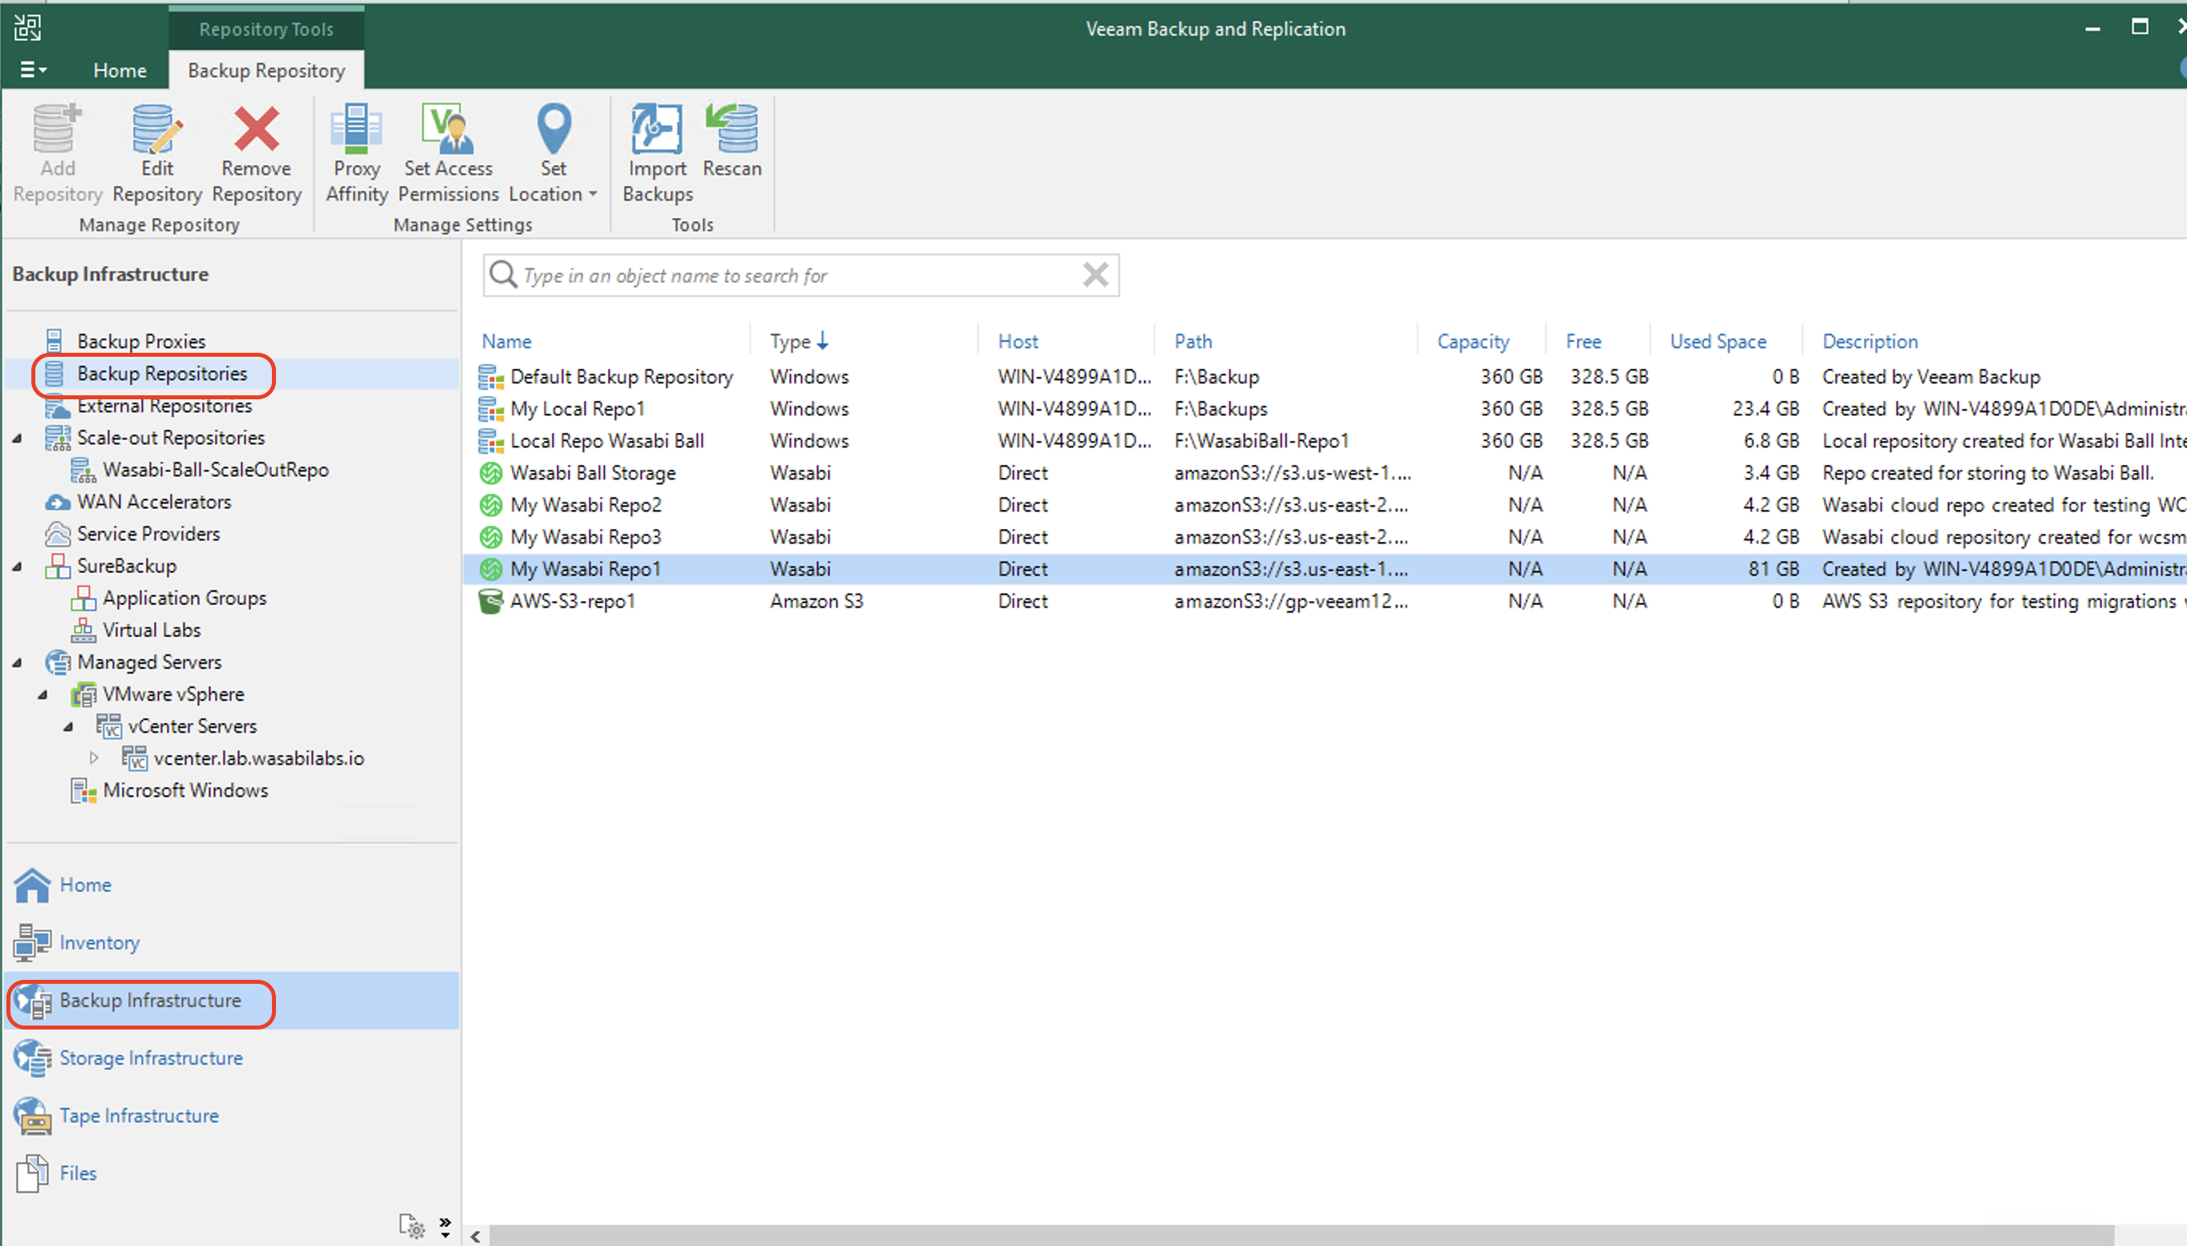Screen dimensions: 2187x1246
Task: Open the main hamburger menu
Action: point(33,71)
